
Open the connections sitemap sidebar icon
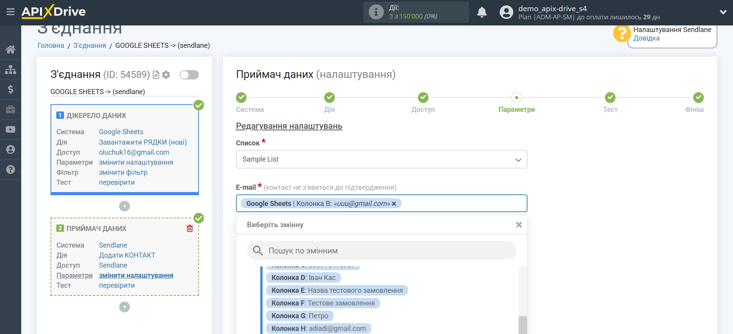10,69
